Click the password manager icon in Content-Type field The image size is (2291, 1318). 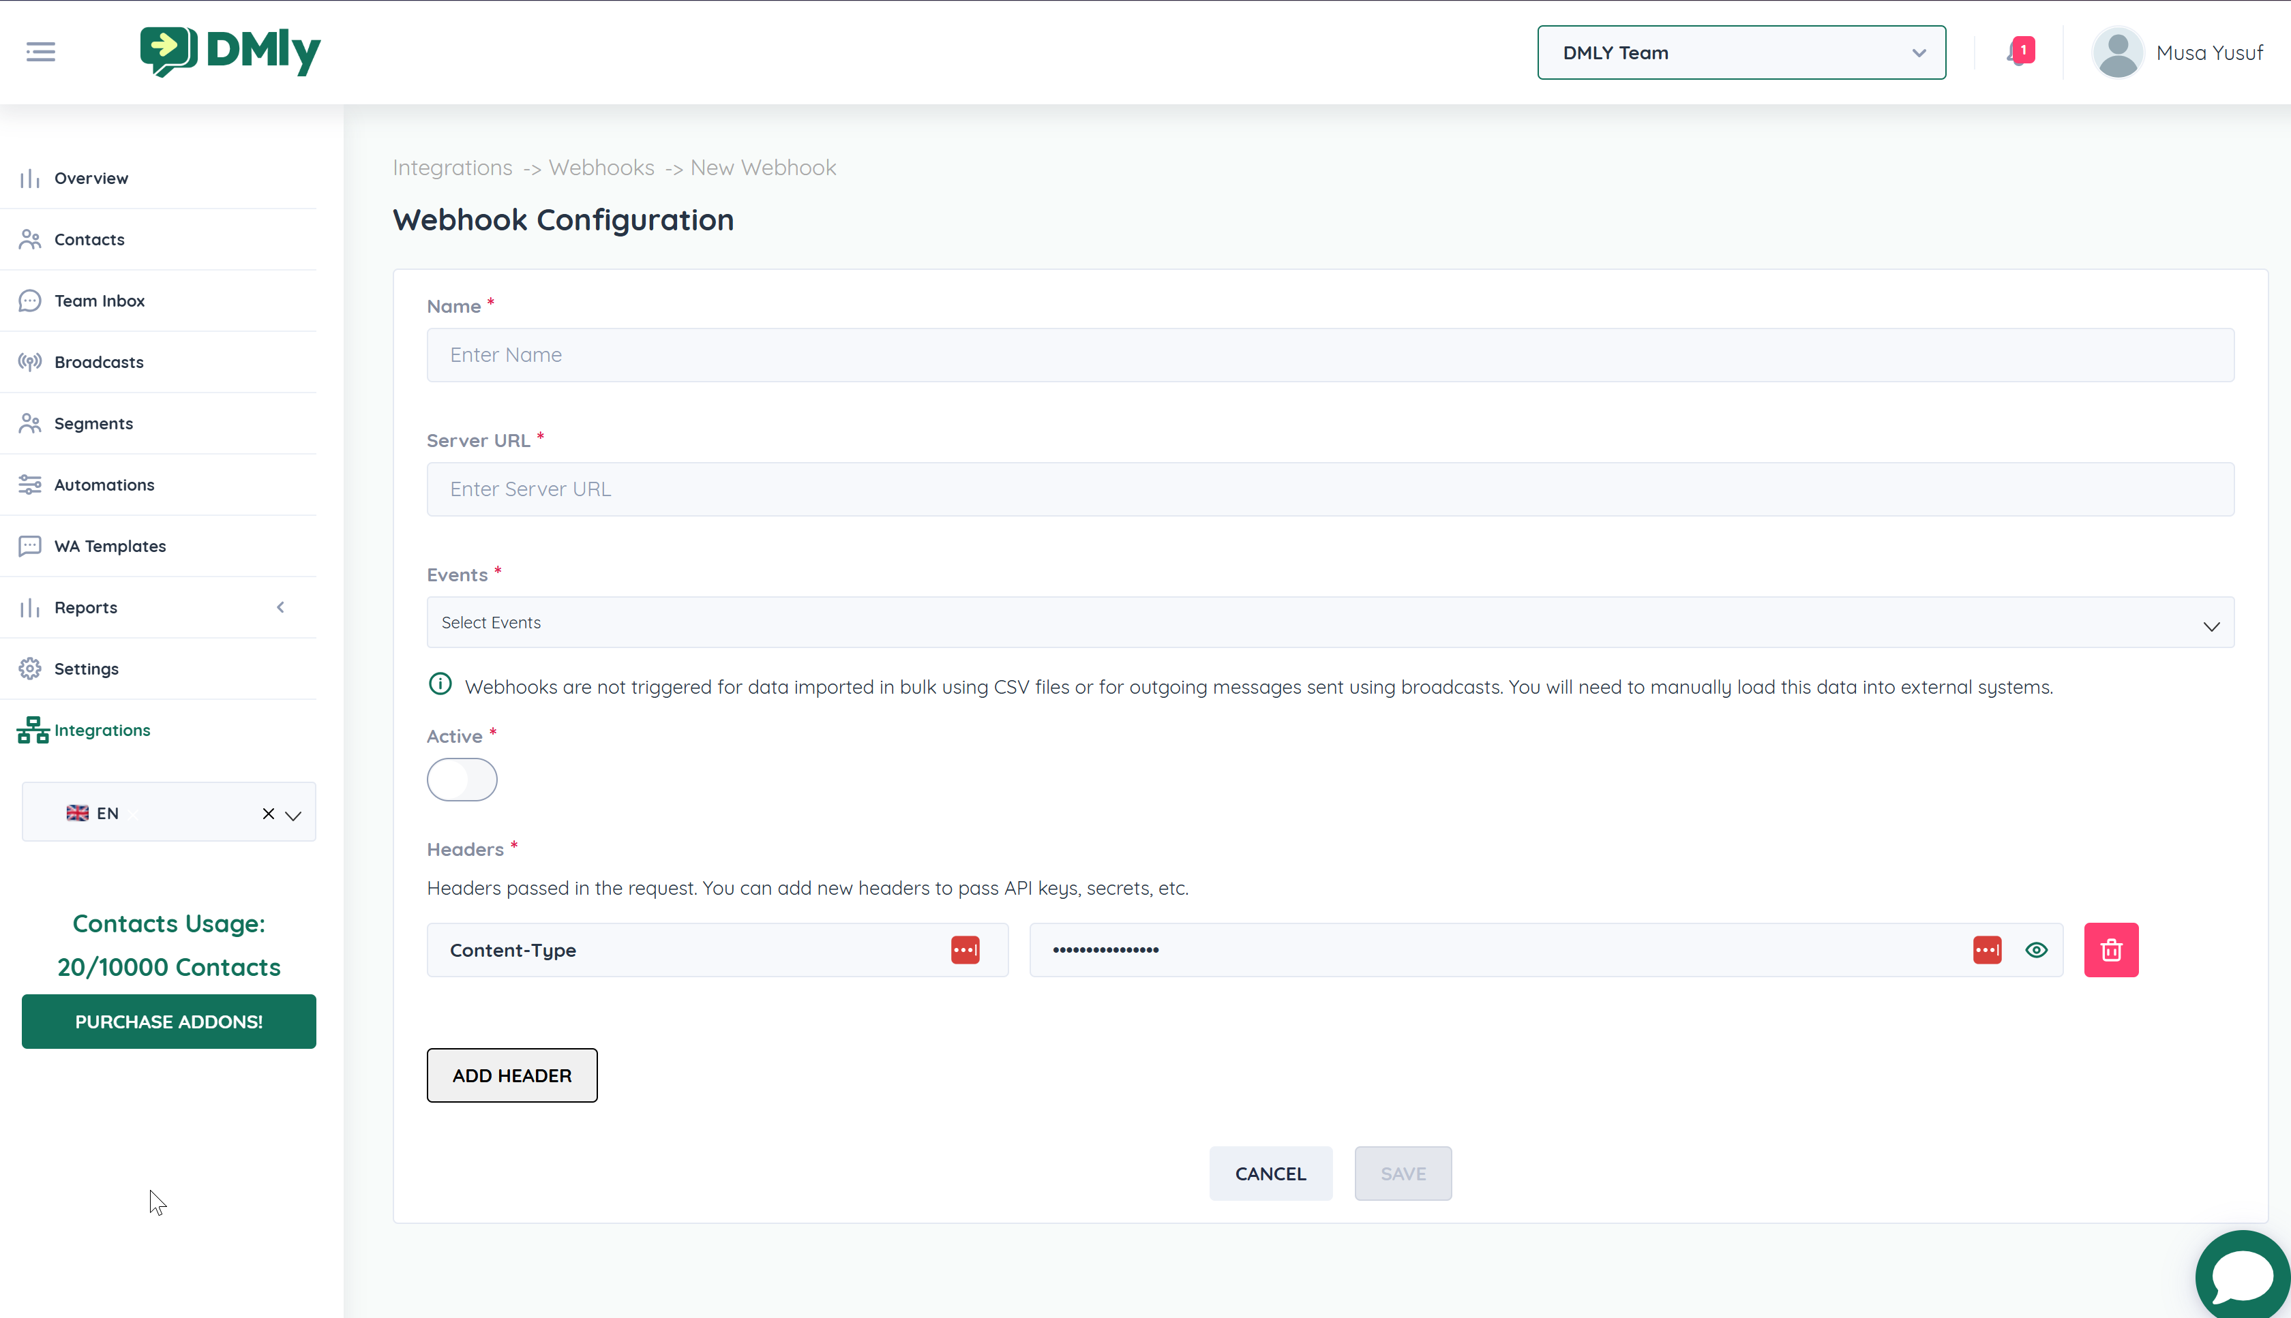[964, 949]
